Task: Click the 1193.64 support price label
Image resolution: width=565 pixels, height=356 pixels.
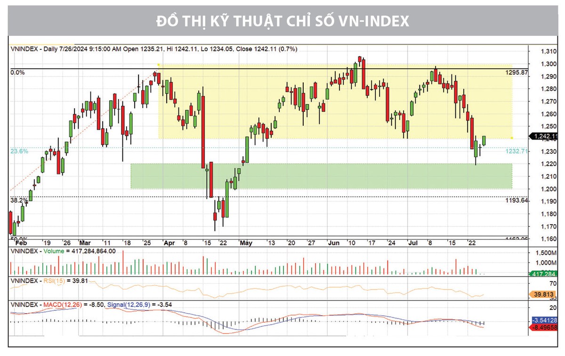Action: point(516,200)
